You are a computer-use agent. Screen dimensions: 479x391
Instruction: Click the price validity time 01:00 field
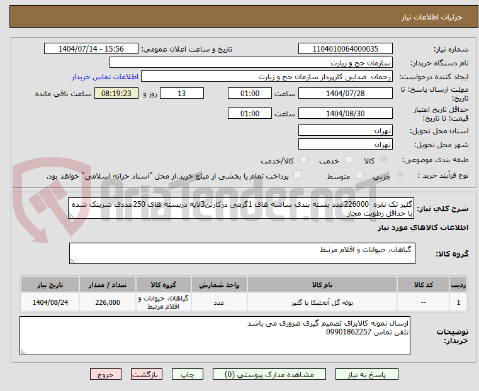point(250,113)
